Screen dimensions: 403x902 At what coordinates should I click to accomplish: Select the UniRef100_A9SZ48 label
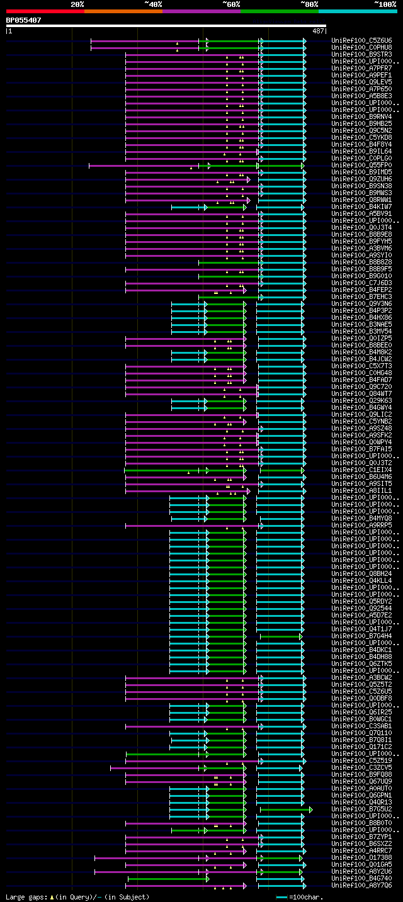tap(361, 429)
